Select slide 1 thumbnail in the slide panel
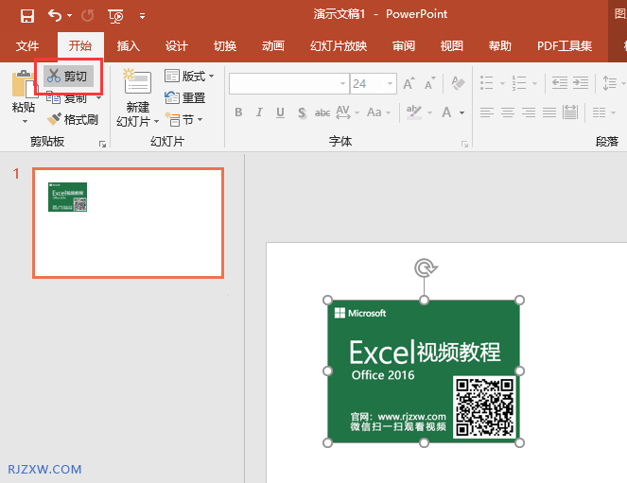 coord(128,223)
